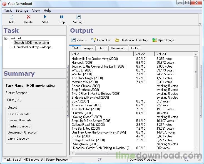The height and width of the screenshot is (164, 204).
Task: Click the Add task toolbar icon
Action: [12, 17]
